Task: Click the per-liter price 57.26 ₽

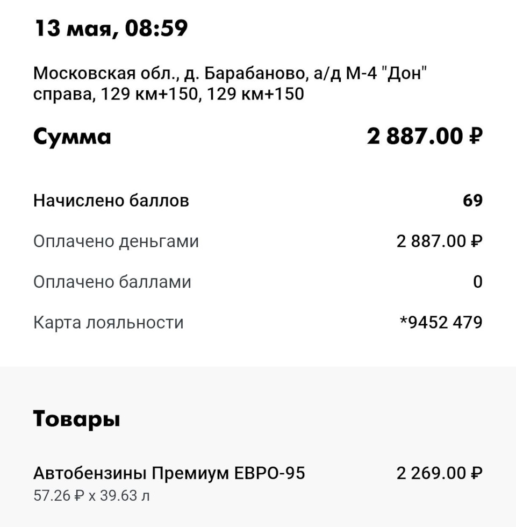Action: pos(56,495)
